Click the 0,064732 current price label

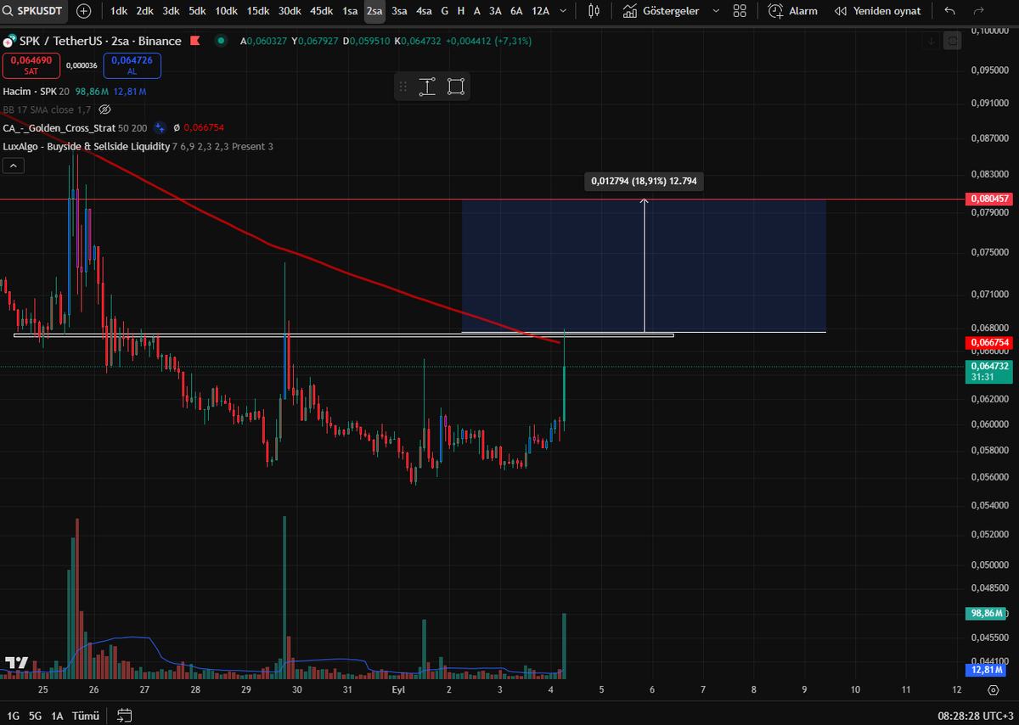tap(988, 370)
